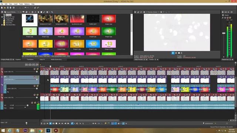Toggle mute on the audio track
This screenshot has width=237, height=133.
pos(32,103)
